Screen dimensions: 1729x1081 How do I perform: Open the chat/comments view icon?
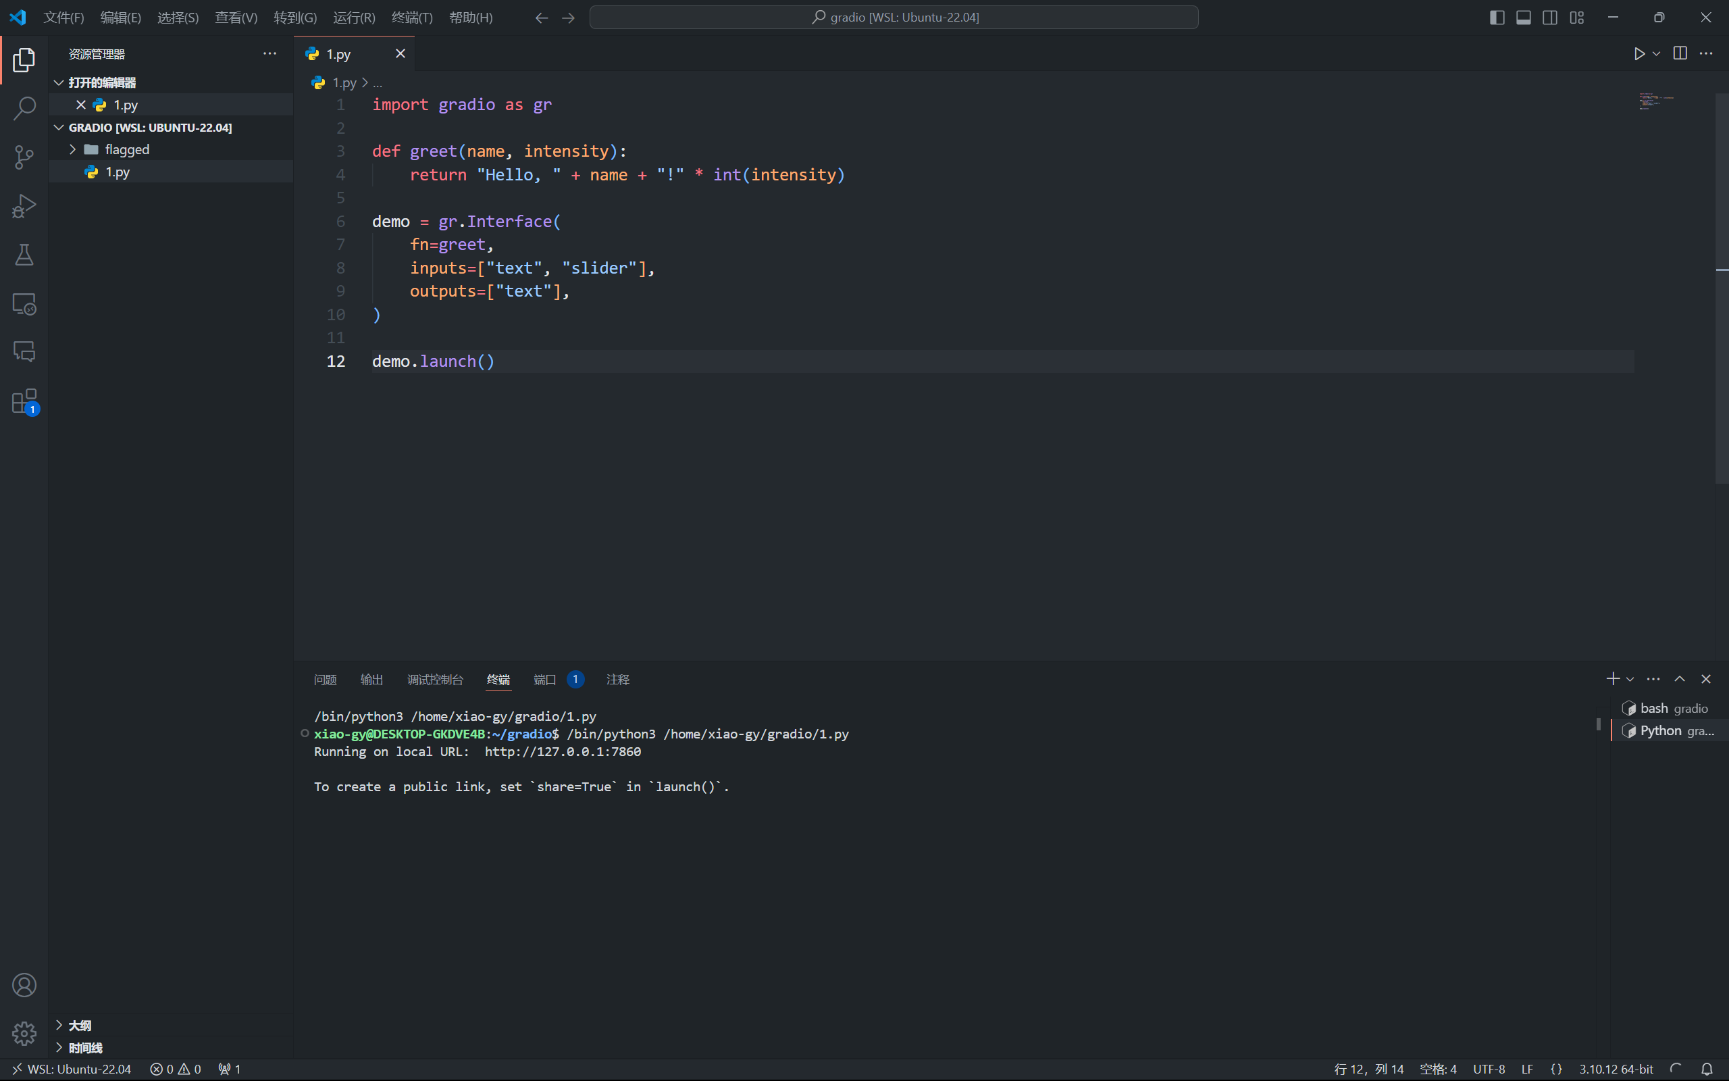(24, 352)
